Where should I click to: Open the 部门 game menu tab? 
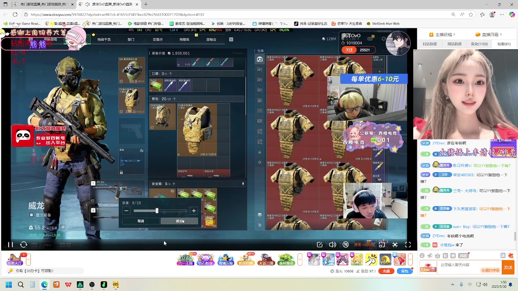[x=131, y=40]
